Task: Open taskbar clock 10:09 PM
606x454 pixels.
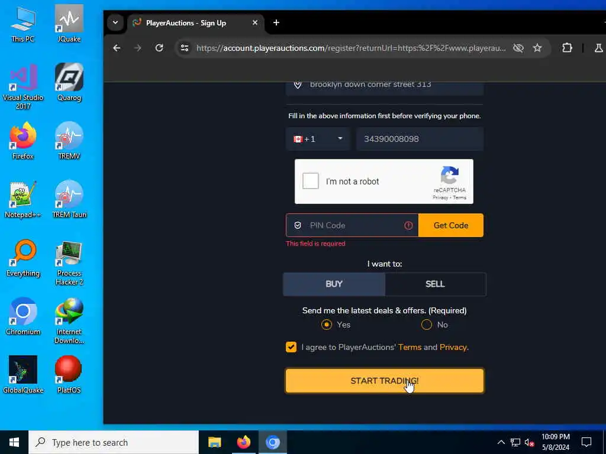Action: point(555,442)
